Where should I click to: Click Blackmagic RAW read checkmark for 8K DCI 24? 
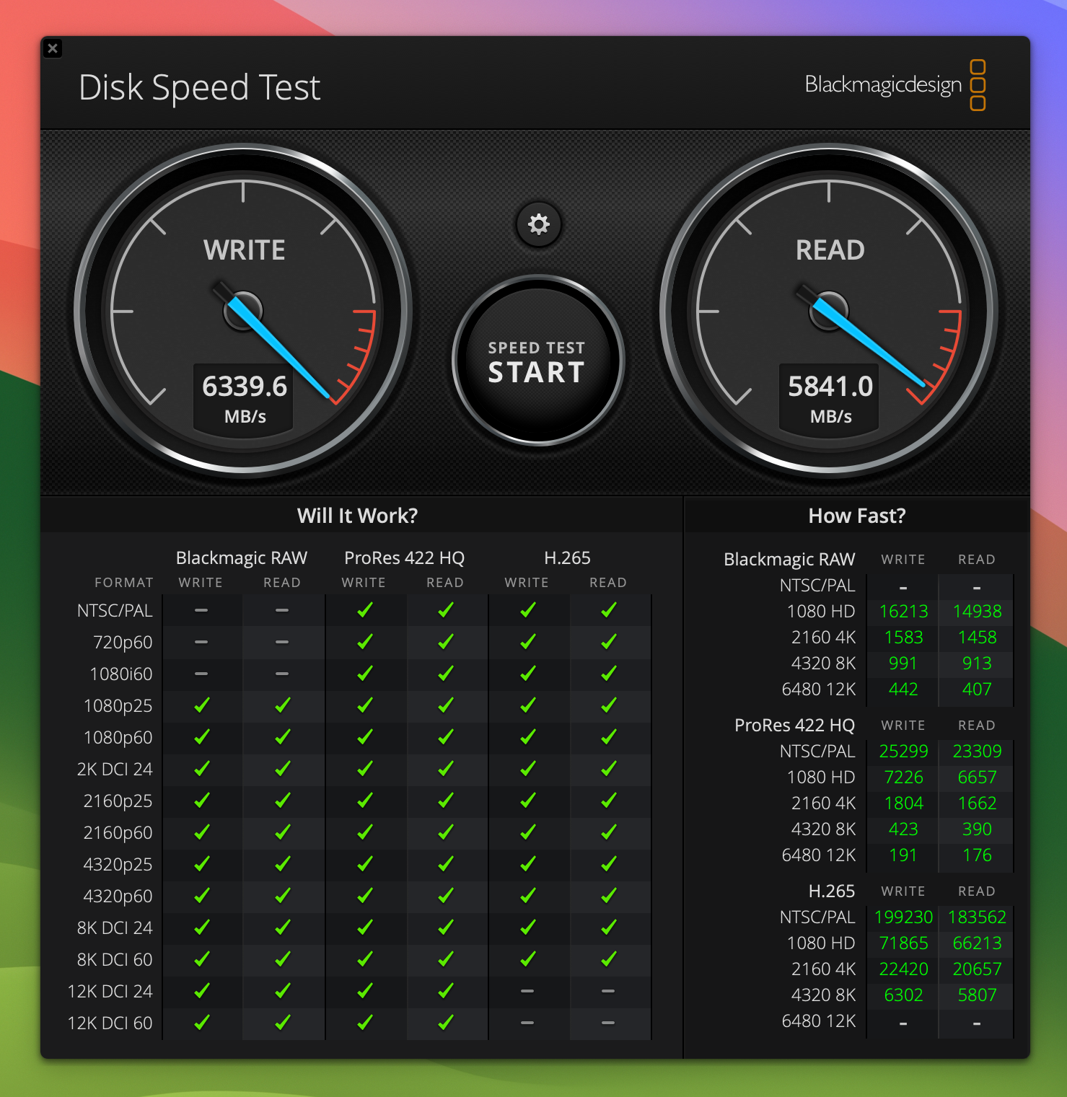click(x=283, y=928)
